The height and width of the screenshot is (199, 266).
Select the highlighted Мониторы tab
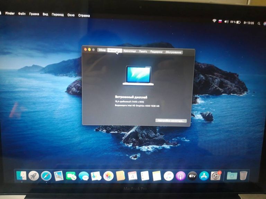click(x=115, y=50)
